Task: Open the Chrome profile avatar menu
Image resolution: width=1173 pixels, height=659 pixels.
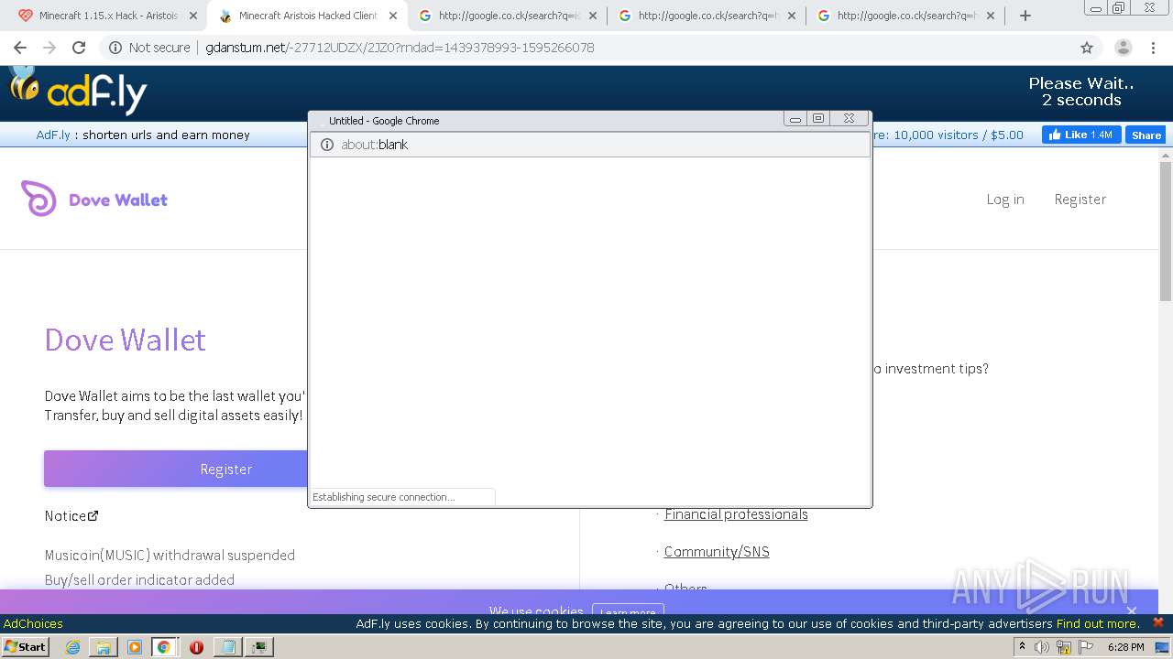Action: [1123, 48]
